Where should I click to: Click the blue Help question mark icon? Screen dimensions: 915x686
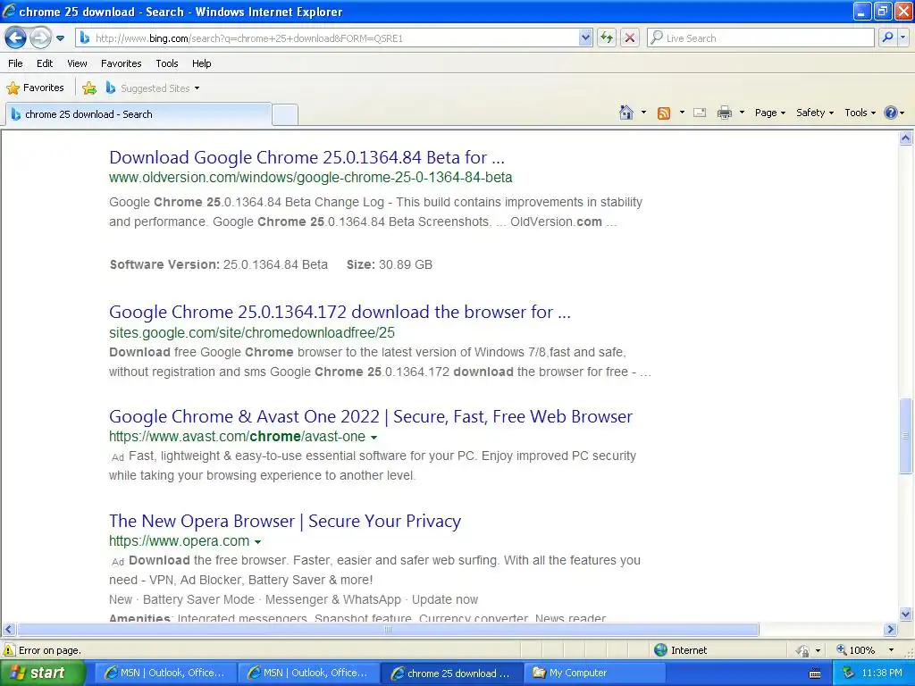891,113
